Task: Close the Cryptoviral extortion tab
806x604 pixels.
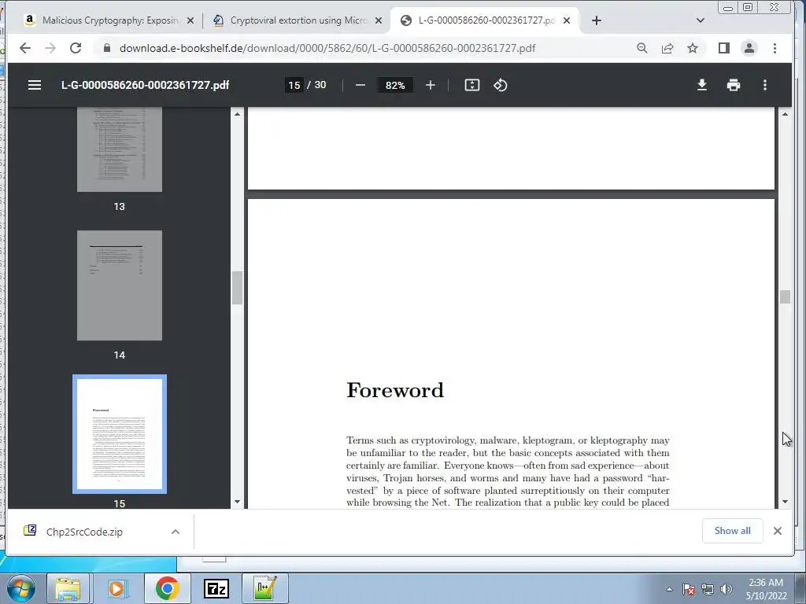Action: tap(379, 20)
